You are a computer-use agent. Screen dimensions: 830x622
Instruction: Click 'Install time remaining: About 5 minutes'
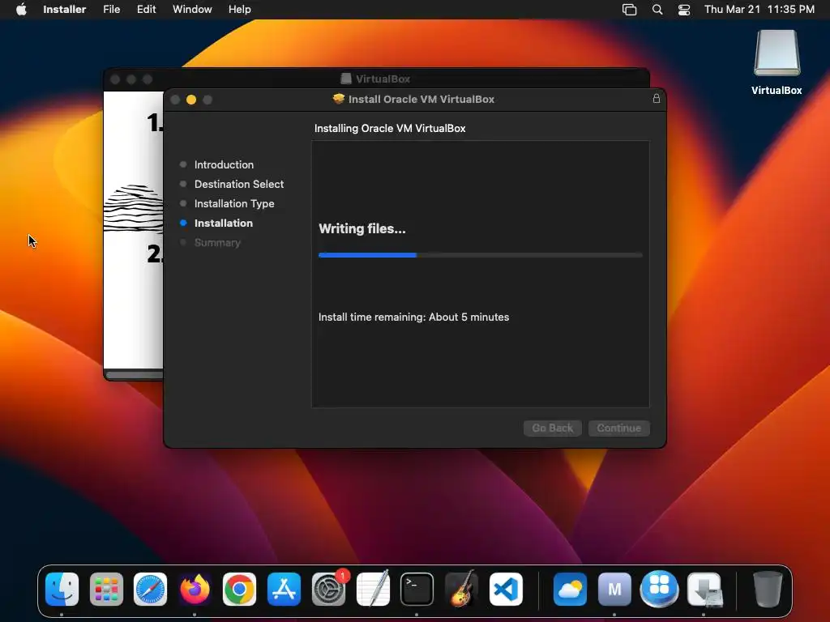tap(413, 317)
